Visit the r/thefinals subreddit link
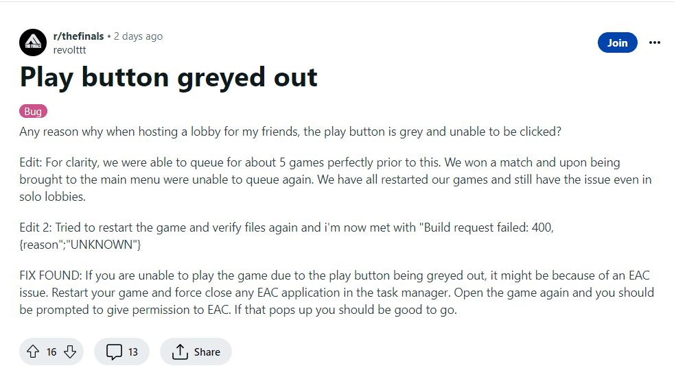This screenshot has height=381, width=674. tap(78, 36)
